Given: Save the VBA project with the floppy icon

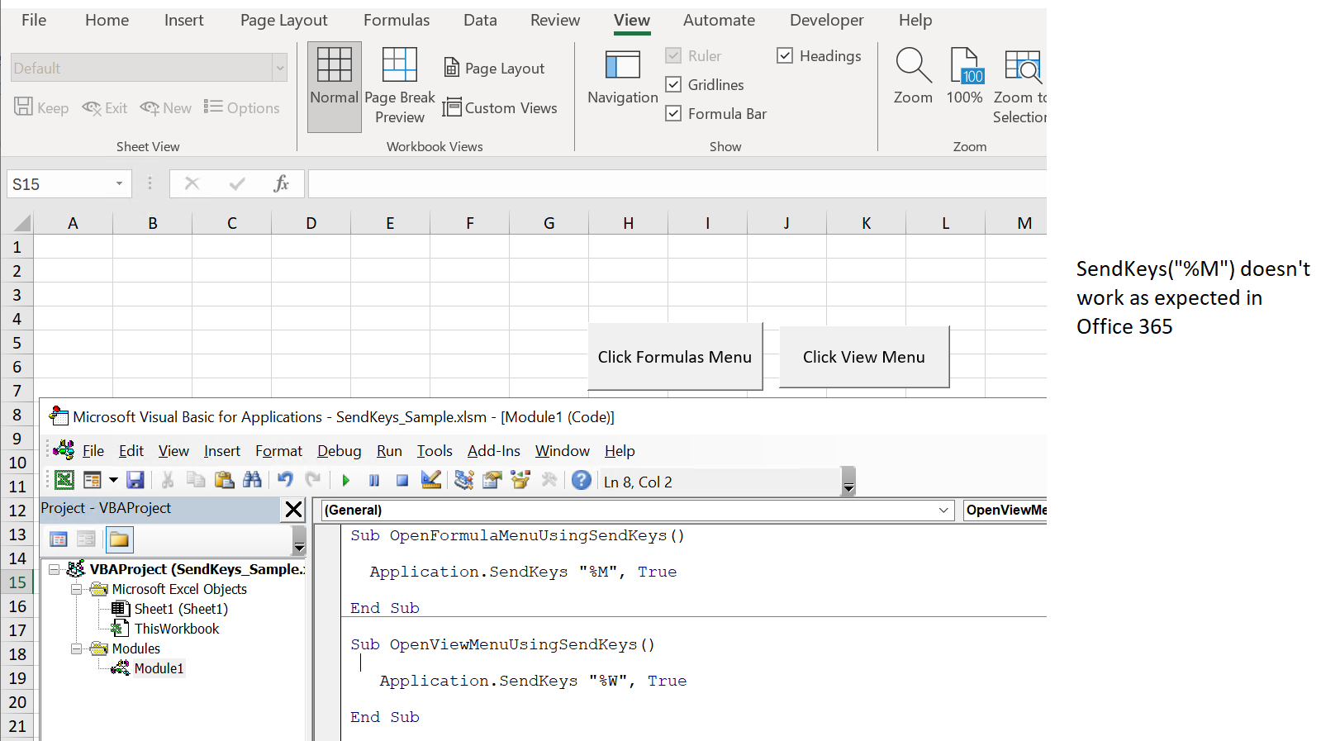Looking at the screenshot, I should click(x=135, y=480).
